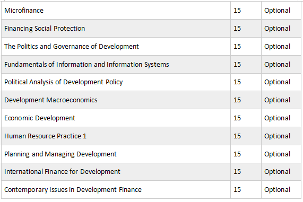Click the Optional cell for Microfinance
The image size is (303, 202).
click(281, 11)
